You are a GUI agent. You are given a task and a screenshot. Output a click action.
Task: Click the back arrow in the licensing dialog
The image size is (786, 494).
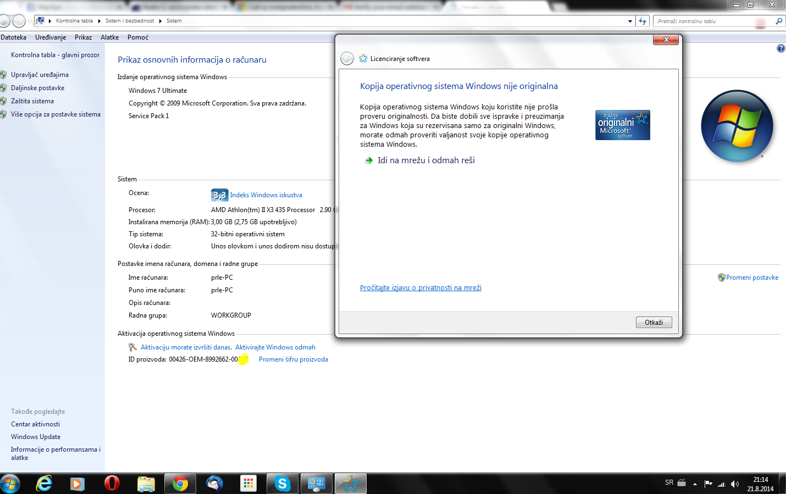click(x=347, y=58)
